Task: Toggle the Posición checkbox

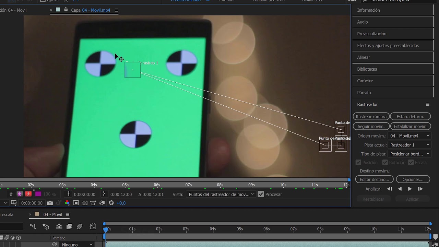Action: point(358,162)
